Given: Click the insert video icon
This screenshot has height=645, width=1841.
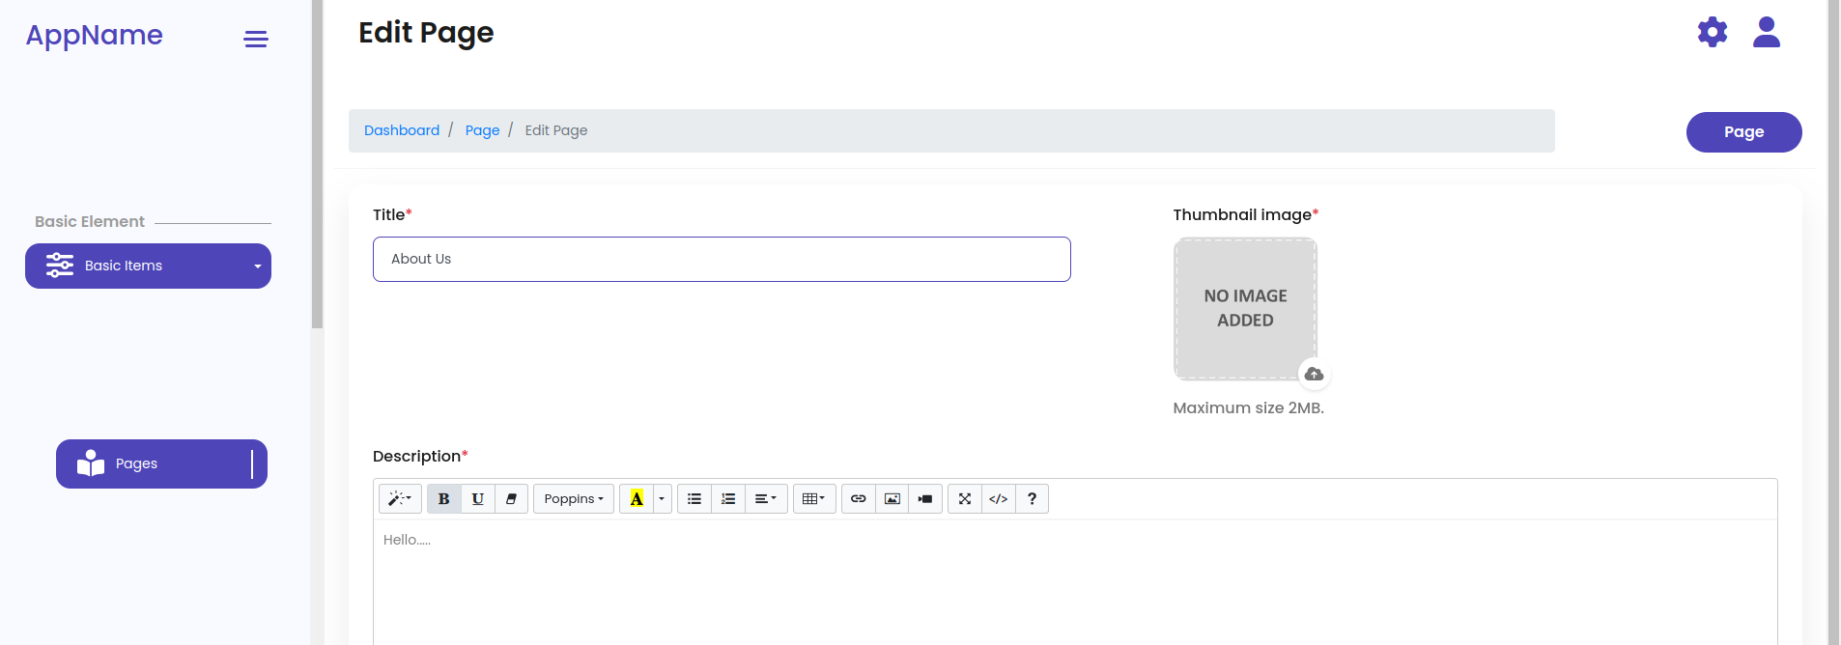Looking at the screenshot, I should (x=925, y=499).
